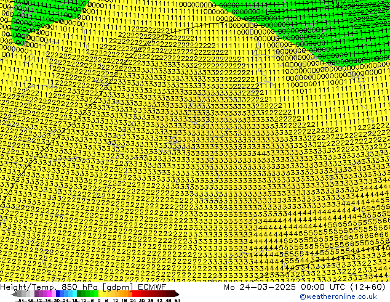Viewport: 390px width, 302px height.
Task: Select the magenta swatch in legend
Action: coord(49,294)
